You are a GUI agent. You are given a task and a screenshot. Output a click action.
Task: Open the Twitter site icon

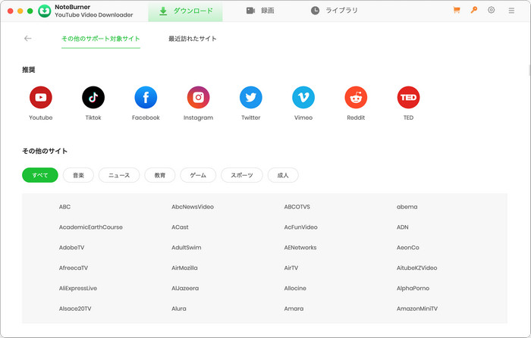(x=250, y=98)
